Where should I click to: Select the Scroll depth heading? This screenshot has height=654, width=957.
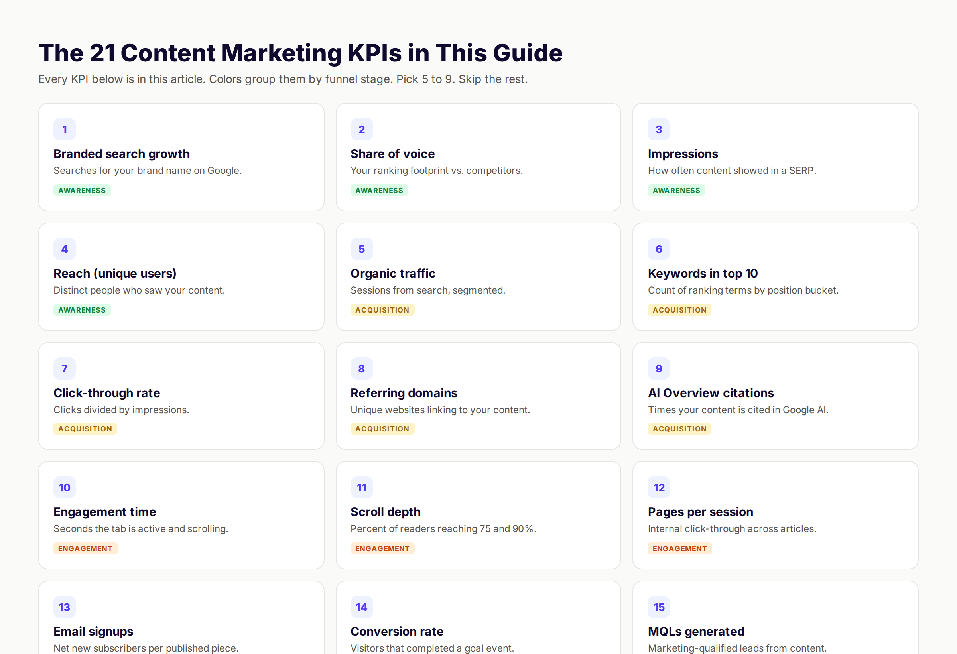point(386,512)
